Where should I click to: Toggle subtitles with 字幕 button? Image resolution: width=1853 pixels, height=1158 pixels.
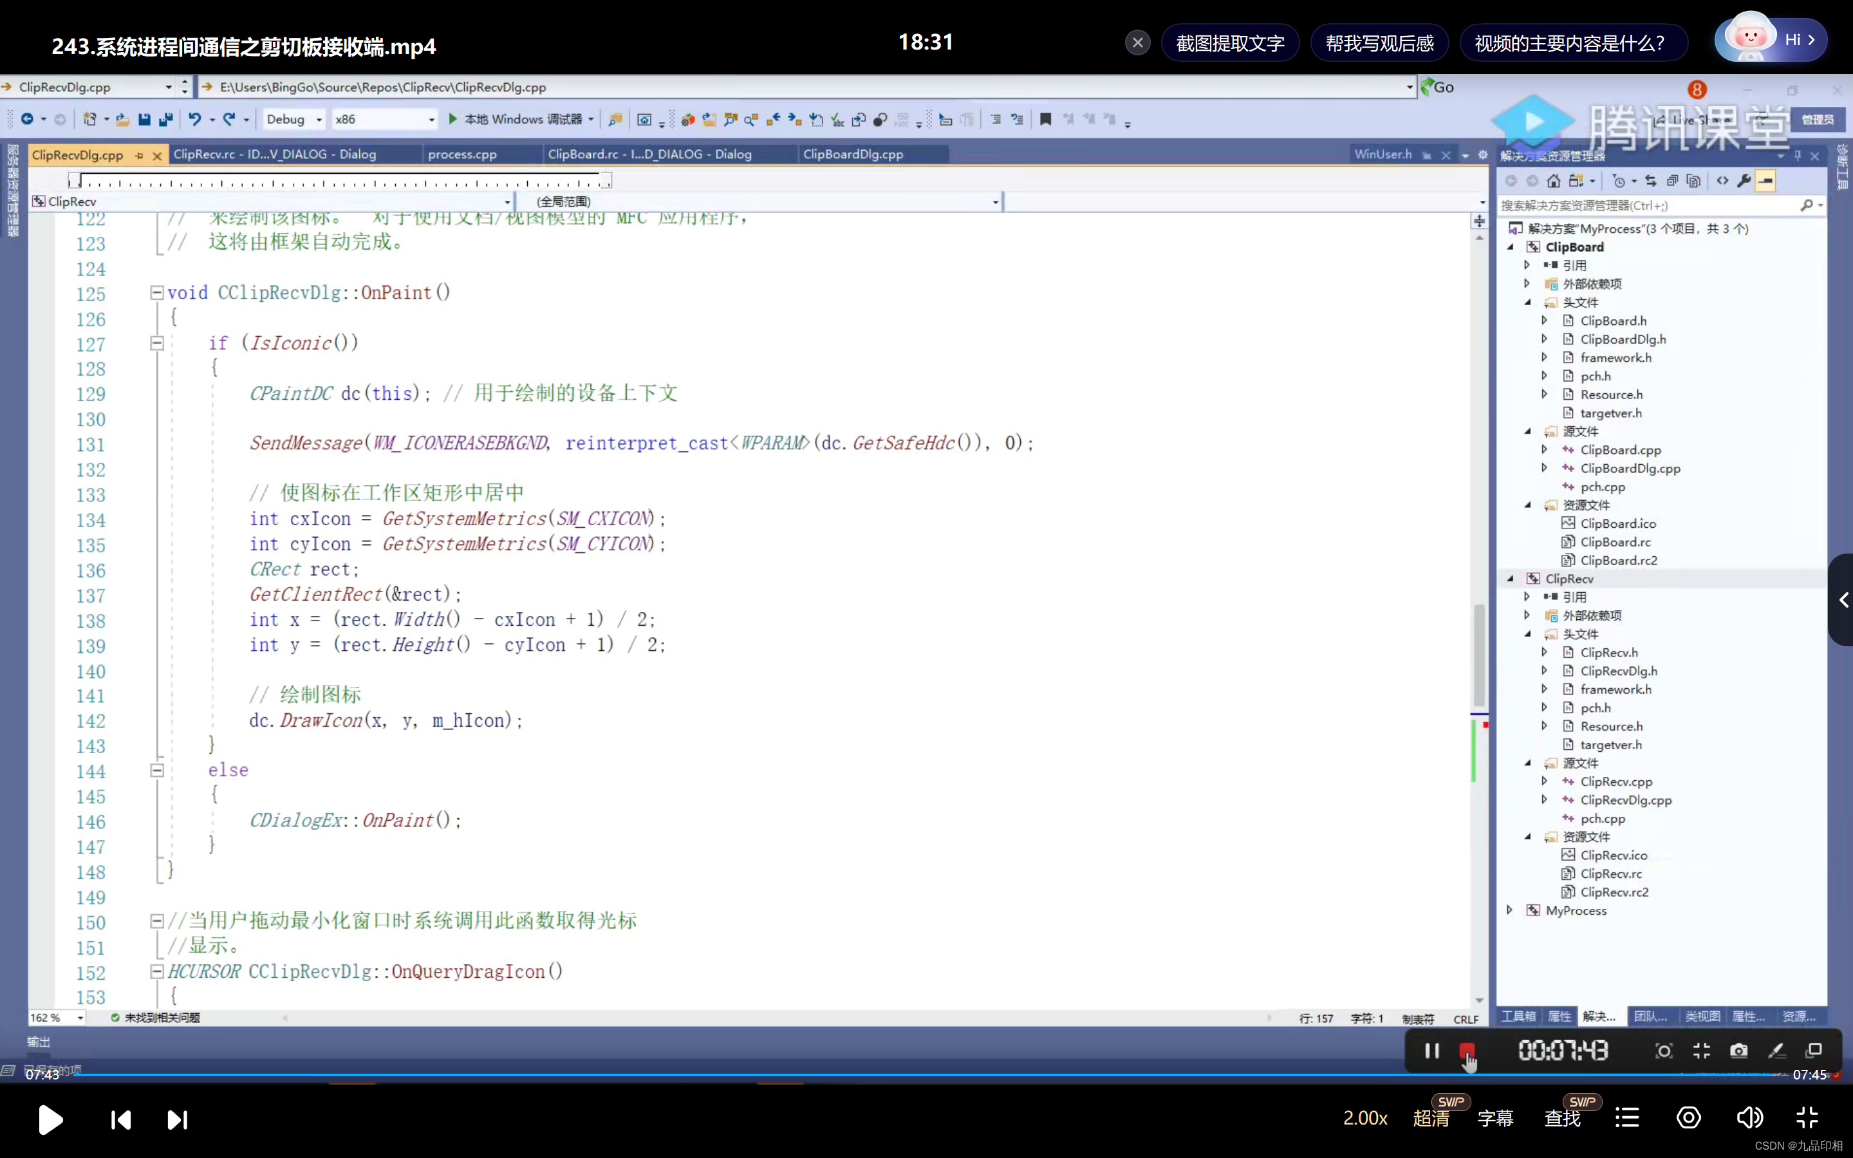pyautogui.click(x=1495, y=1118)
